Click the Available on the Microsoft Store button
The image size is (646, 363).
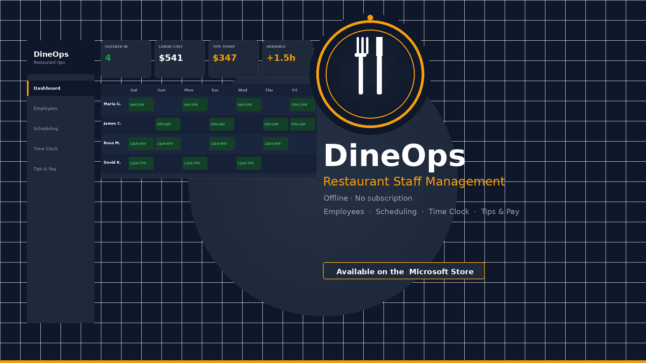click(x=404, y=271)
